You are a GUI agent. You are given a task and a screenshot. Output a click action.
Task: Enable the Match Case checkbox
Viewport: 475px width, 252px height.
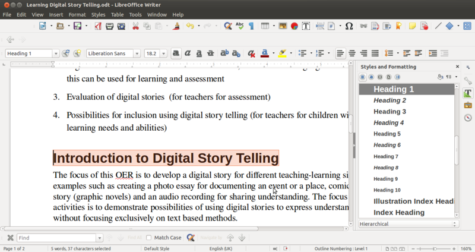point(149,238)
